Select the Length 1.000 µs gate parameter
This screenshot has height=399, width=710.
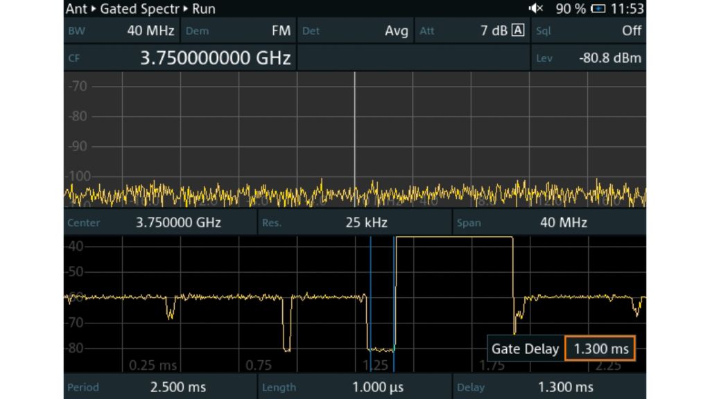point(355,387)
